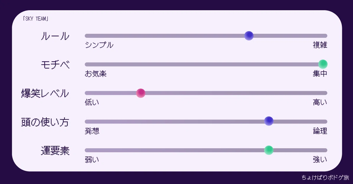Click the blue ルール slider knob
The height and width of the screenshot is (184, 353).
[x=249, y=36]
